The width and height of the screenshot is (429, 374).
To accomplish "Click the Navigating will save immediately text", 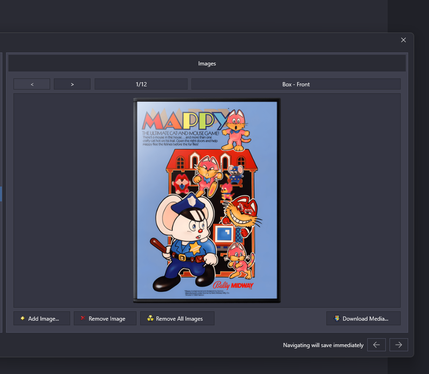I will (x=323, y=345).
